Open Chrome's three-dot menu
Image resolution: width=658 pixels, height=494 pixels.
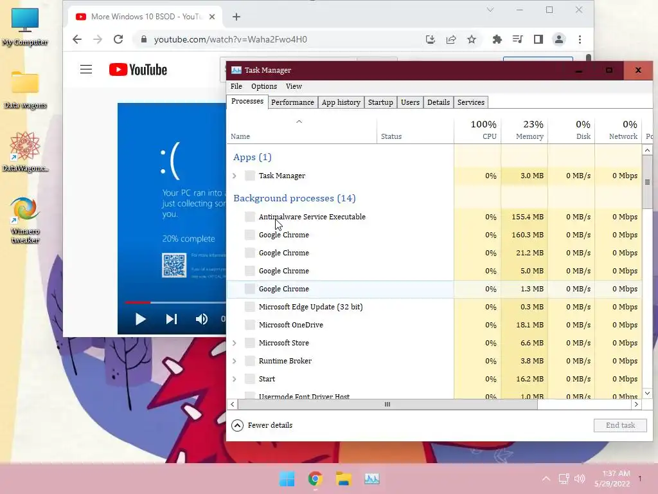(x=580, y=39)
